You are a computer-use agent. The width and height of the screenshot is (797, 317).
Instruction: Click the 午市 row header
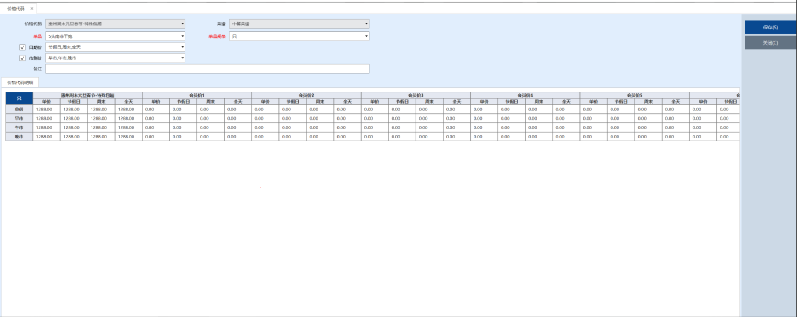(x=19, y=127)
